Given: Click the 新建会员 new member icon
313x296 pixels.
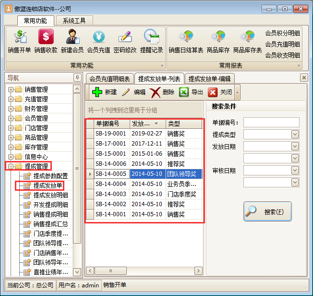Looking at the screenshot, I should tap(72, 41).
